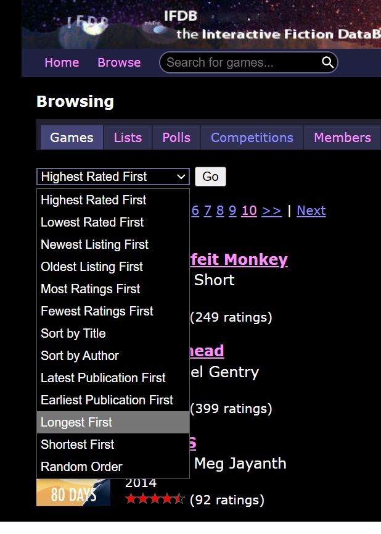Collapse the Highest Rated First sort dropdown
The width and height of the screenshot is (381, 534).
tap(113, 177)
